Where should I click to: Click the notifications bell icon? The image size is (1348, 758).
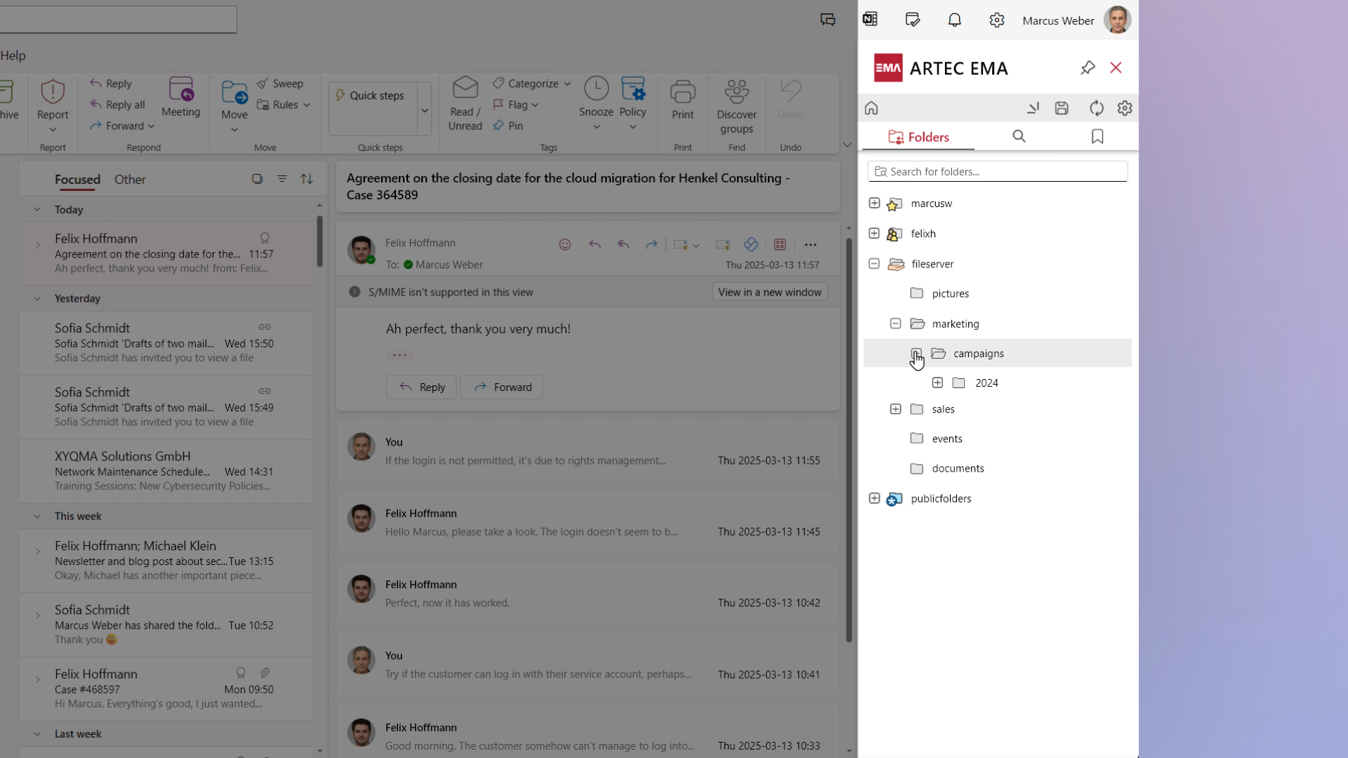pyautogui.click(x=955, y=20)
